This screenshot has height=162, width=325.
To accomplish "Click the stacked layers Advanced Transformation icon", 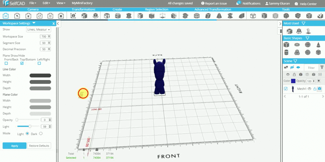I will pos(185,15).
